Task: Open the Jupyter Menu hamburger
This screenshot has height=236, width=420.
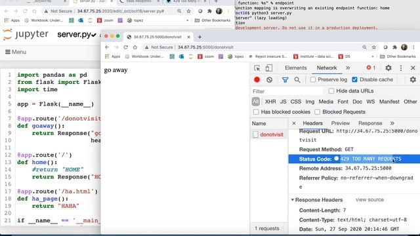Action: coord(16,52)
